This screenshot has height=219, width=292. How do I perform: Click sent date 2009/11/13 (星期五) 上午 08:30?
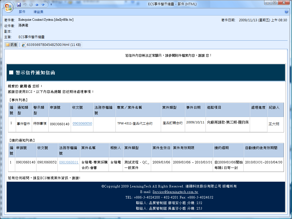263,20
